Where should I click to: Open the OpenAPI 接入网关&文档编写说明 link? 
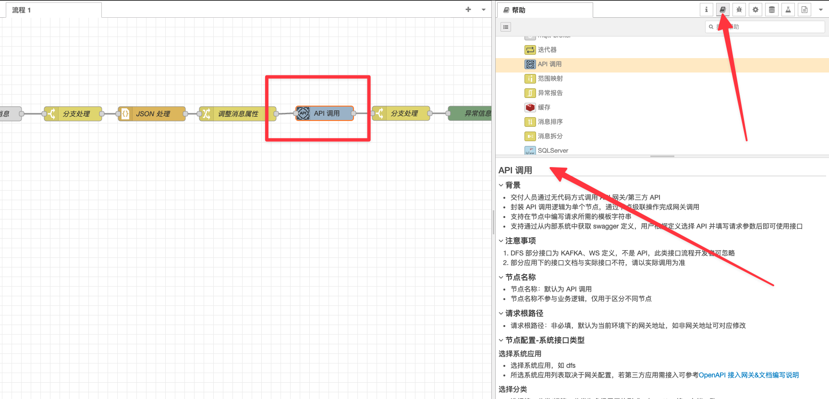click(748, 375)
